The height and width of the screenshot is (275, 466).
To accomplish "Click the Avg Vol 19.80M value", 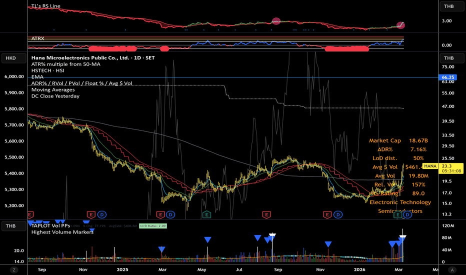I will tap(418, 175).
